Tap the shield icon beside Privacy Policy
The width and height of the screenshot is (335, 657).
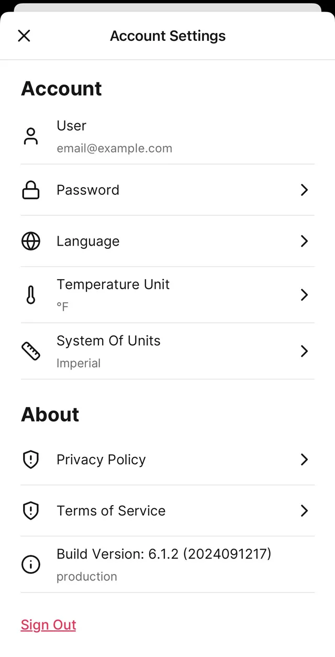coord(31,459)
